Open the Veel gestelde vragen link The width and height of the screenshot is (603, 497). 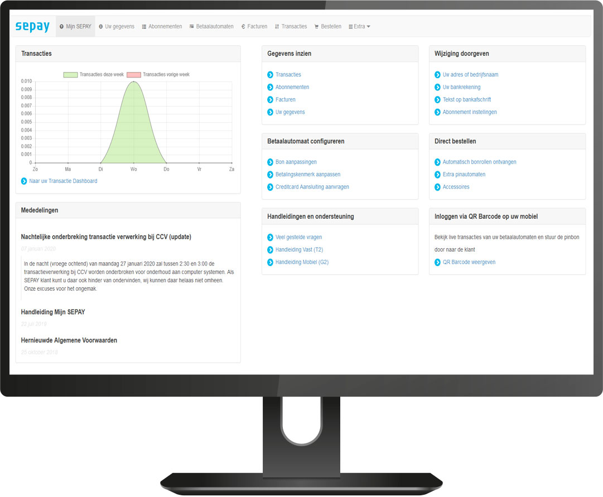point(298,238)
